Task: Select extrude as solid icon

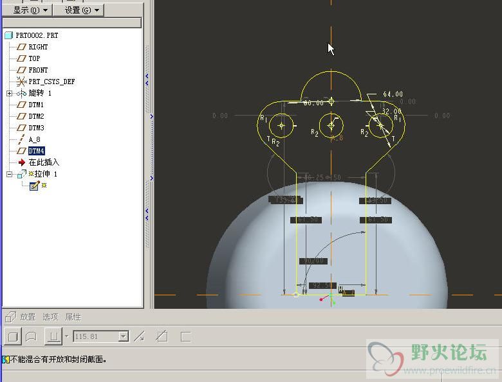Action: [x=13, y=336]
